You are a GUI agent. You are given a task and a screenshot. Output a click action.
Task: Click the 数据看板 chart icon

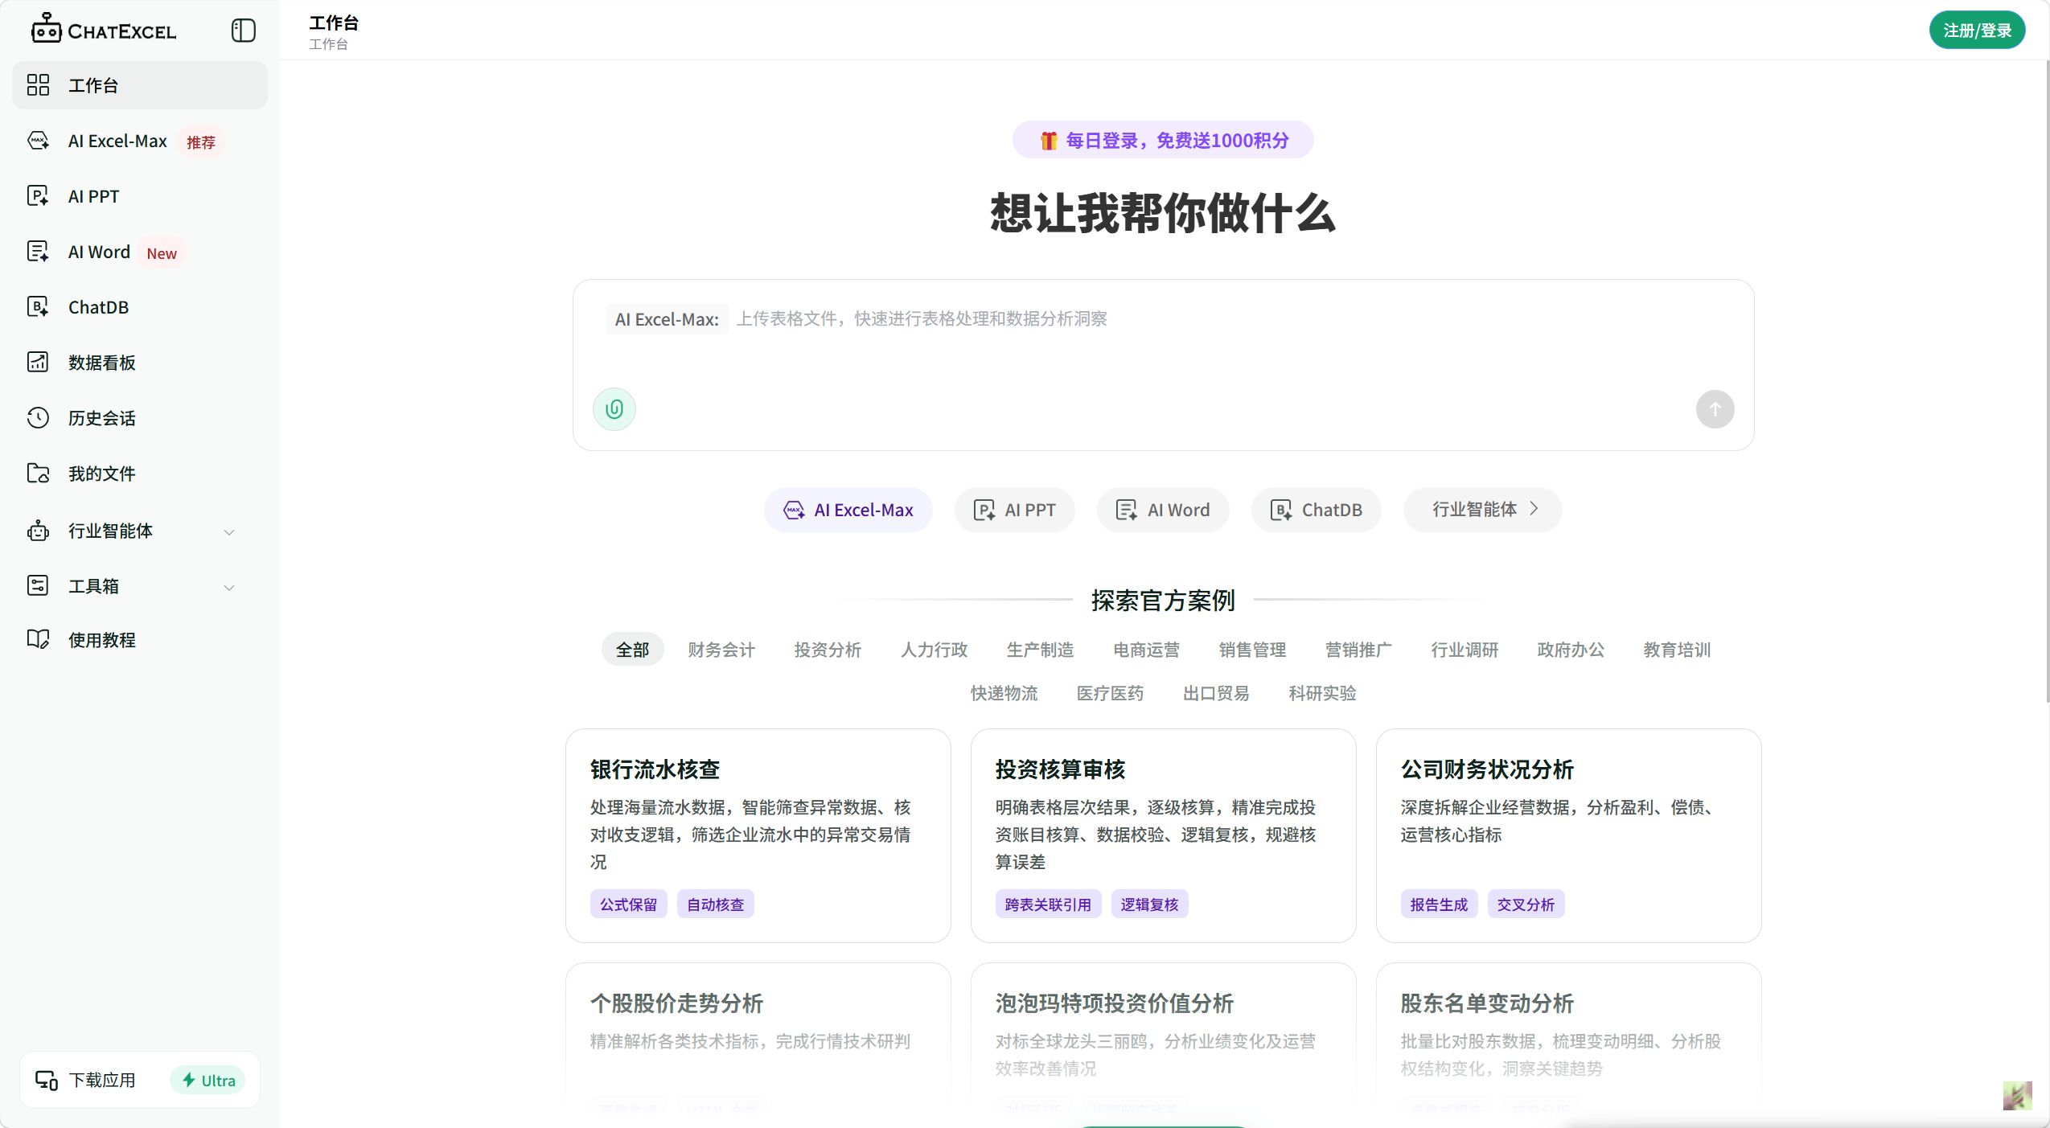click(x=38, y=363)
